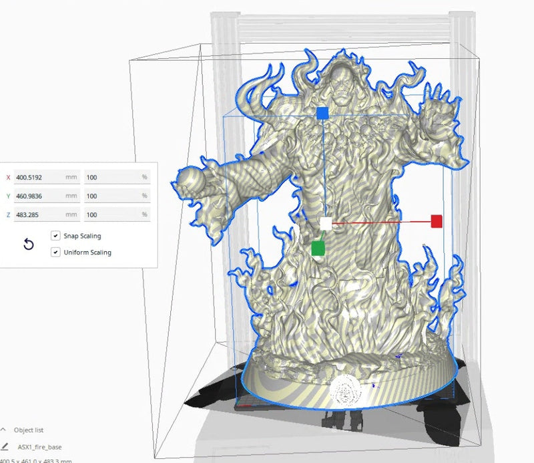The width and height of the screenshot is (534, 463).
Task: Click the white center scale handle
Action: [326, 223]
